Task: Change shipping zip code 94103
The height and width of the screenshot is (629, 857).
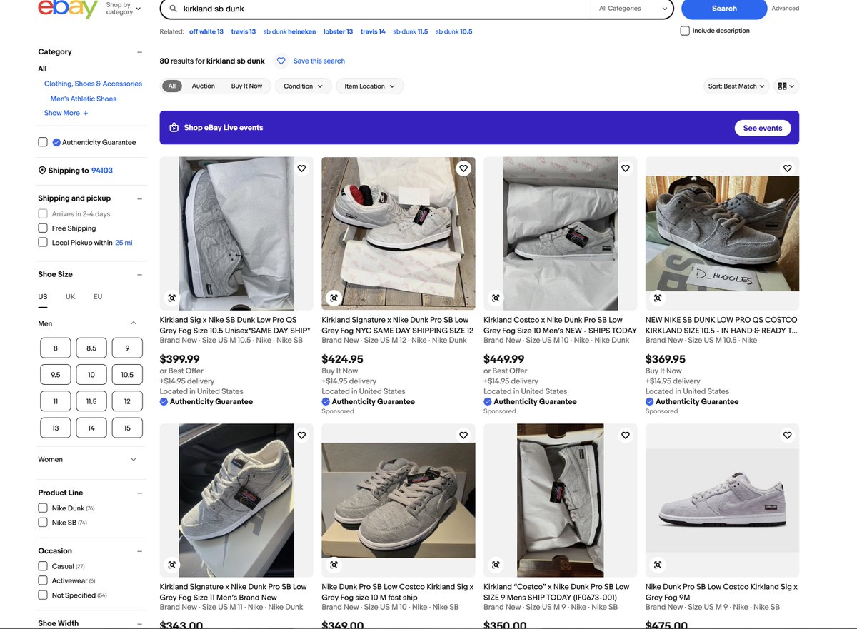Action: coord(102,171)
